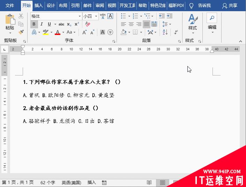Copy selection using the copy icon
The image size is (246, 187).
point(21,24)
